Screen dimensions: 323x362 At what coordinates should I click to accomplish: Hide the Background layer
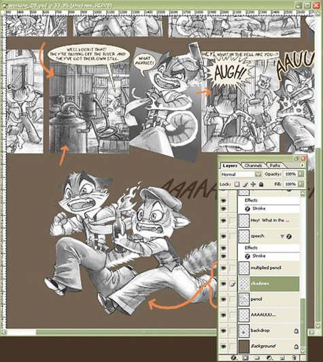[x=223, y=346]
